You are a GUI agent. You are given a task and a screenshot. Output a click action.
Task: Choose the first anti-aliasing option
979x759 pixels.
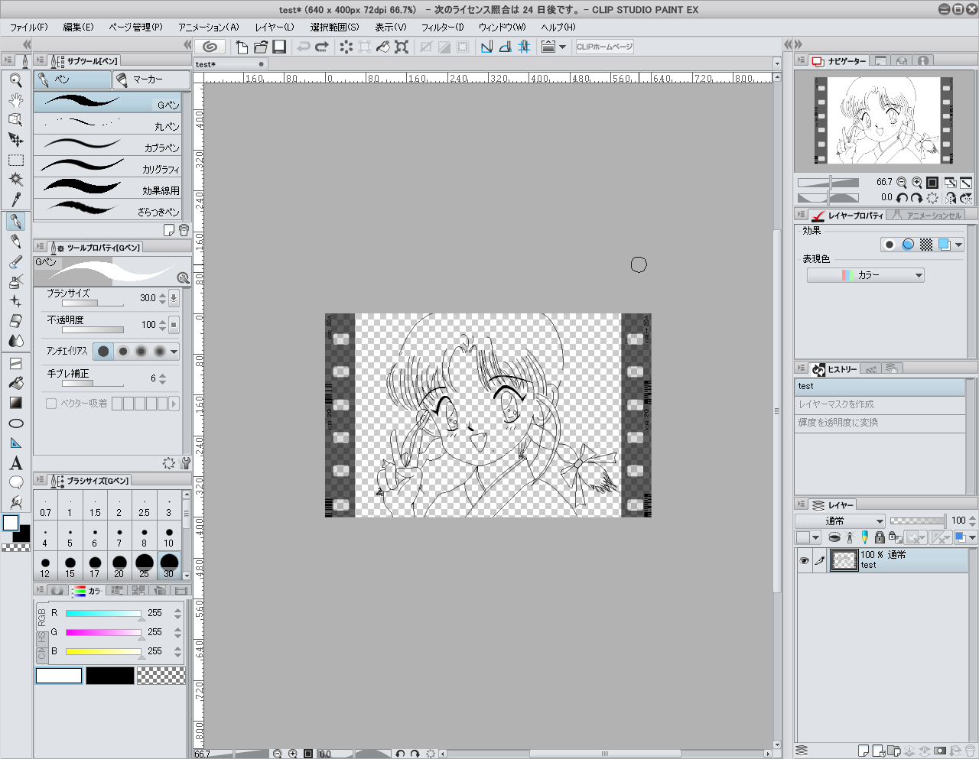[x=103, y=352]
